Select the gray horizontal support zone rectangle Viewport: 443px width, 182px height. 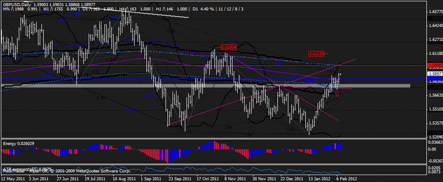(206, 86)
